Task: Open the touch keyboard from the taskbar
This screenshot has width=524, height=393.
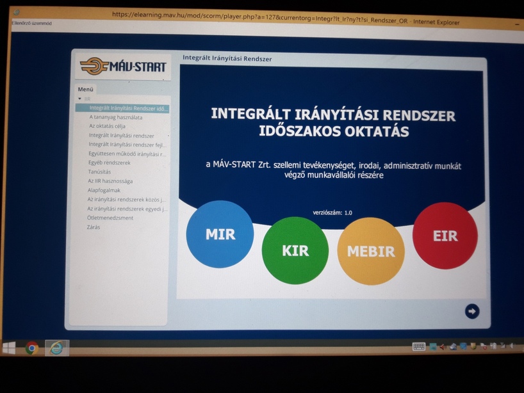Action: pyautogui.click(x=419, y=346)
